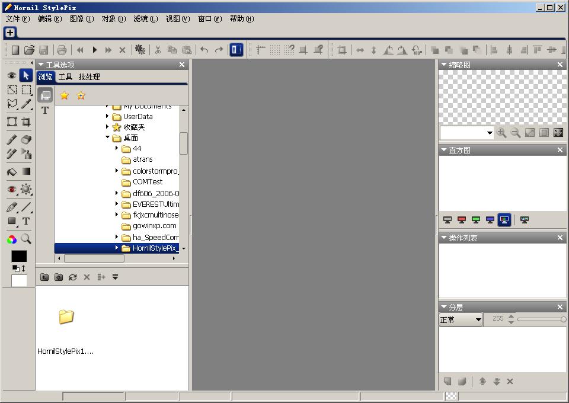The height and width of the screenshot is (403, 569).
Task: Click the up-folder icon in browser bar
Action: point(44,277)
